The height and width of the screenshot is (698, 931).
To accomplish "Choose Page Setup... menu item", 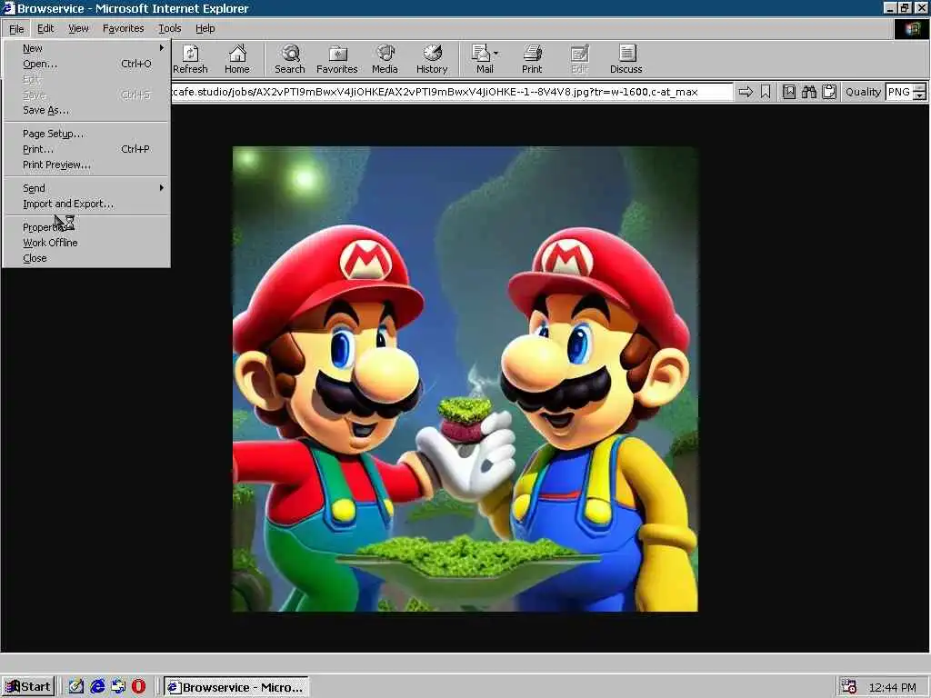I will point(86,134).
